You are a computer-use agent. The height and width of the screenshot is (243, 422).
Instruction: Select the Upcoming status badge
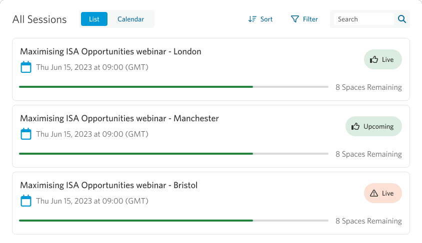coord(373,126)
